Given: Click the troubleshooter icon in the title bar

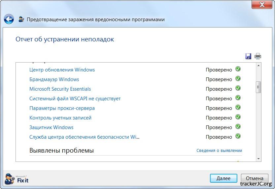Looking at the screenshot, I should [x=21, y=19].
